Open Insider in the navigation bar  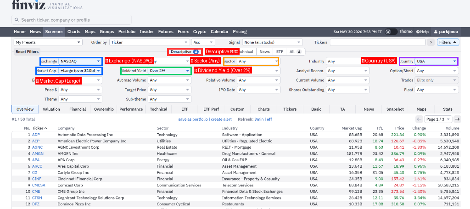147,32
